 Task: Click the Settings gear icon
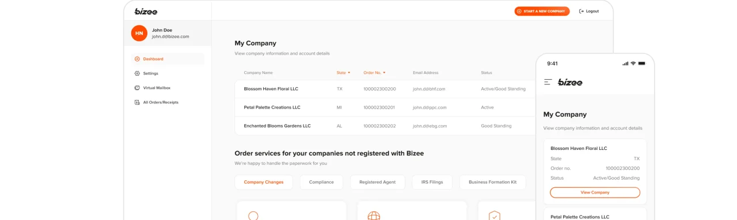[x=137, y=74]
